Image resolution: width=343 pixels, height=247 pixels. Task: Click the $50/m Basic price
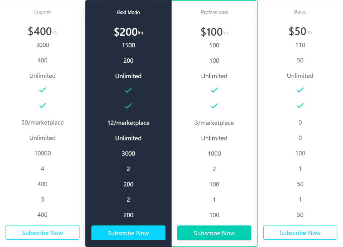300,31
